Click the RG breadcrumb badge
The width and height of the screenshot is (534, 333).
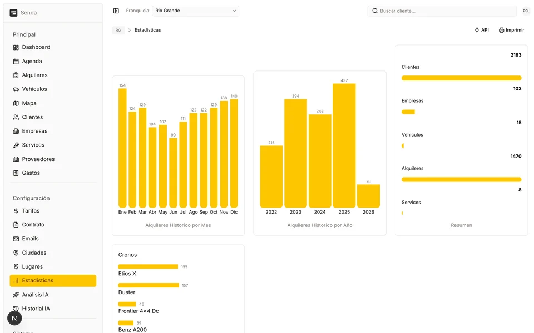[118, 30]
